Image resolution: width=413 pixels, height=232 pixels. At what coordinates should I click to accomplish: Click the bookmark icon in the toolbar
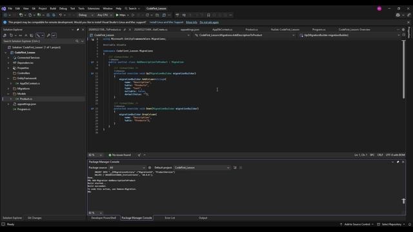click(208, 15)
